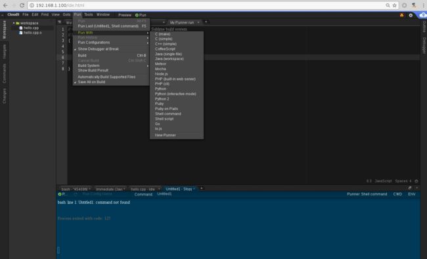
Task: Select the Node.js runner
Action: 177,74
